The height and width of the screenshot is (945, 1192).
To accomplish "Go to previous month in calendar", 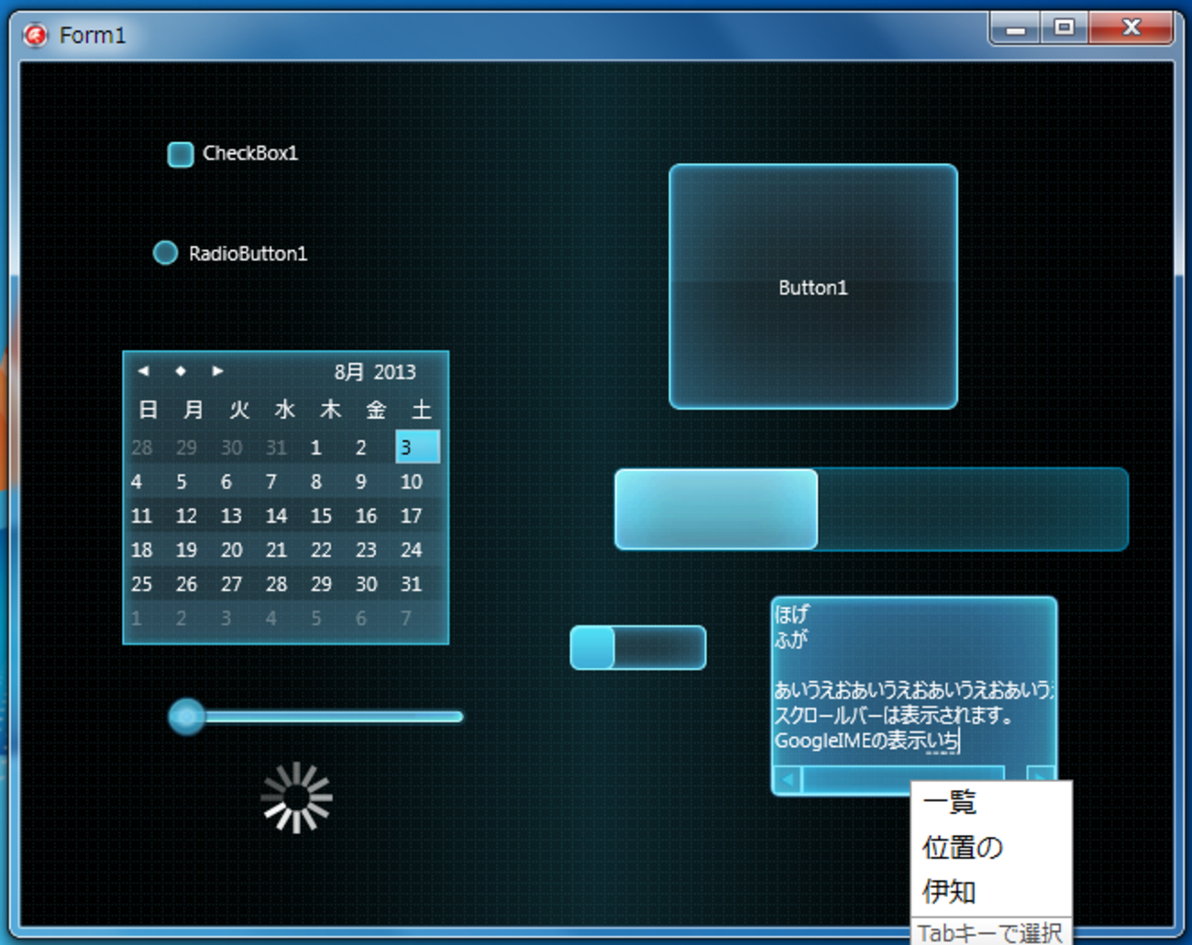I will click(x=143, y=371).
